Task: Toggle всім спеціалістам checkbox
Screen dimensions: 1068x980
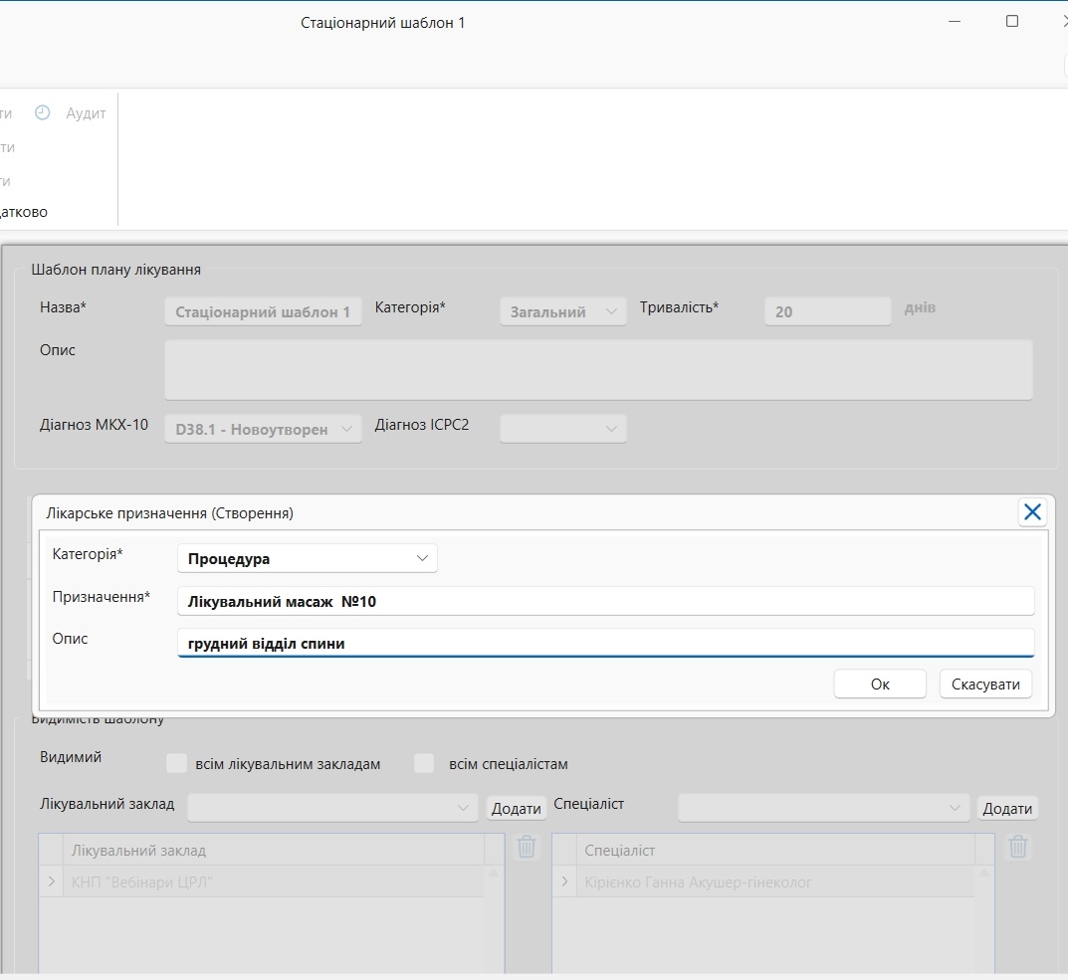Action: [x=424, y=763]
